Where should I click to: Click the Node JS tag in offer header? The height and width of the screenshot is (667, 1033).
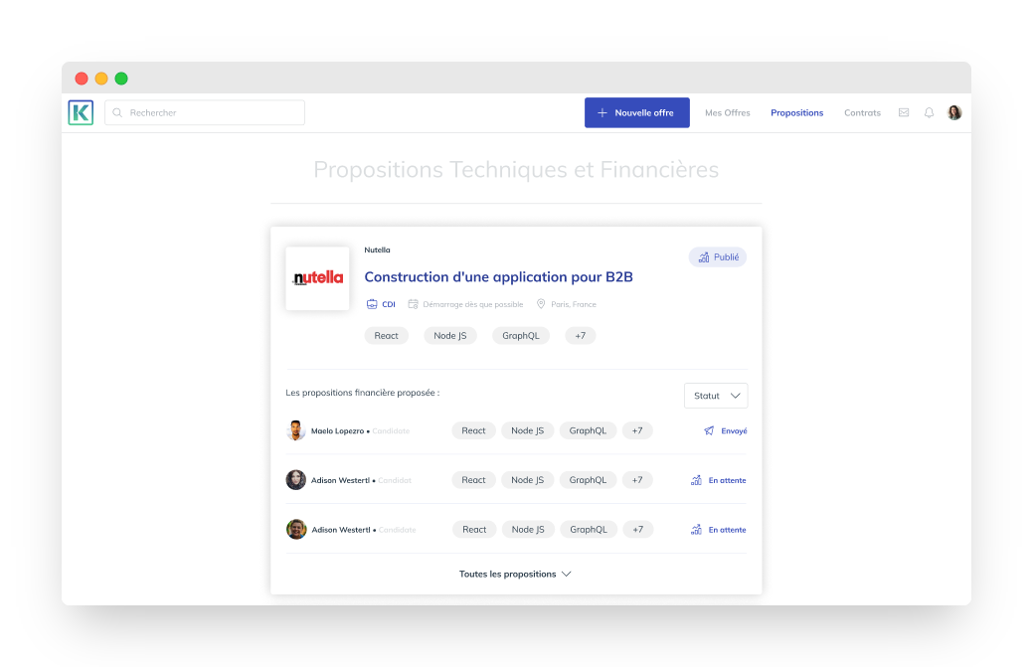pyautogui.click(x=450, y=336)
